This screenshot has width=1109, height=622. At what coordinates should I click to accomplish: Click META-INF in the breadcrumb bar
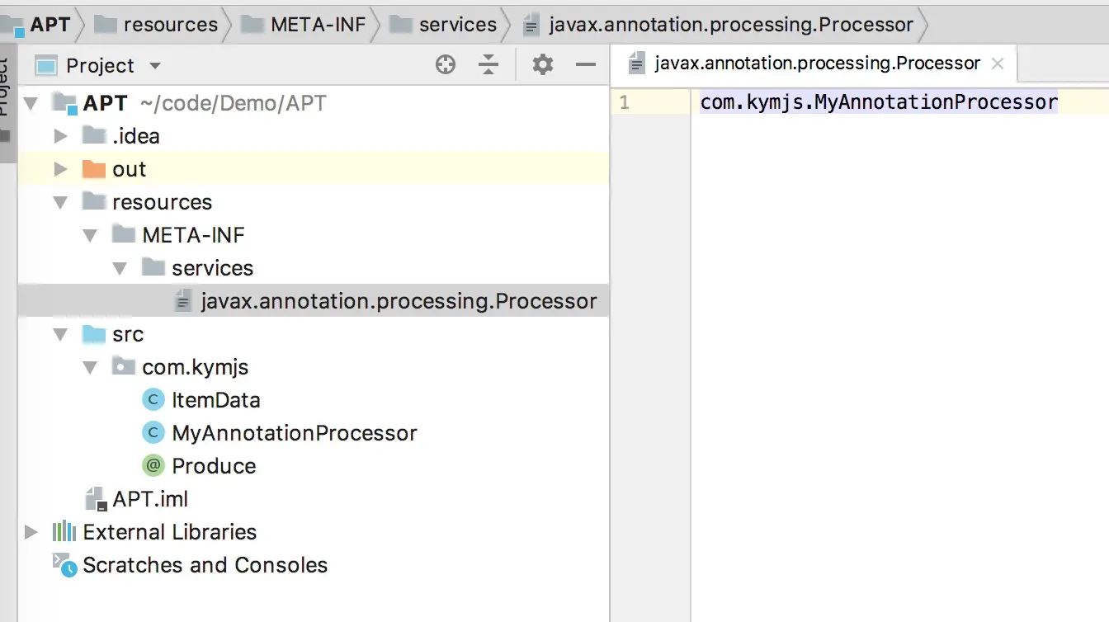coord(318,25)
